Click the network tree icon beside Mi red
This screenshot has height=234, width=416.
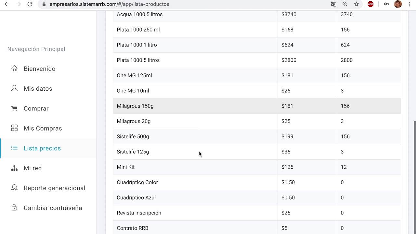pos(14,168)
